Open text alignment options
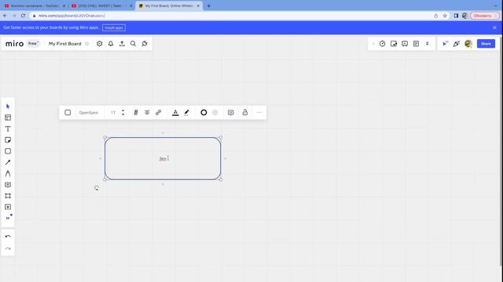The image size is (503, 282). click(147, 113)
